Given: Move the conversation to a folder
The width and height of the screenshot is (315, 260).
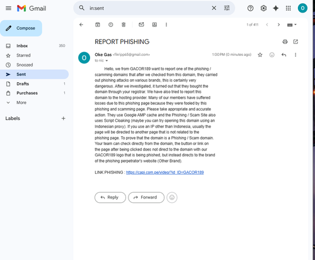Looking at the screenshot, I should [x=154, y=24].
